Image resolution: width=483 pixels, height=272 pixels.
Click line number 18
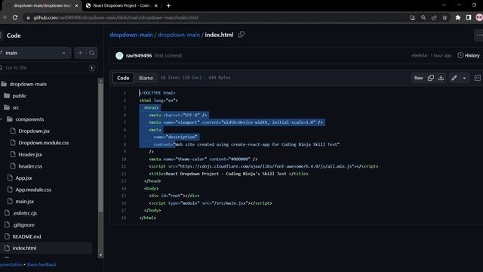pyautogui.click(x=124, y=218)
